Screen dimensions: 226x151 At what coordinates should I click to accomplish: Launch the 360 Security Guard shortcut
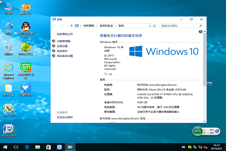click(26, 49)
